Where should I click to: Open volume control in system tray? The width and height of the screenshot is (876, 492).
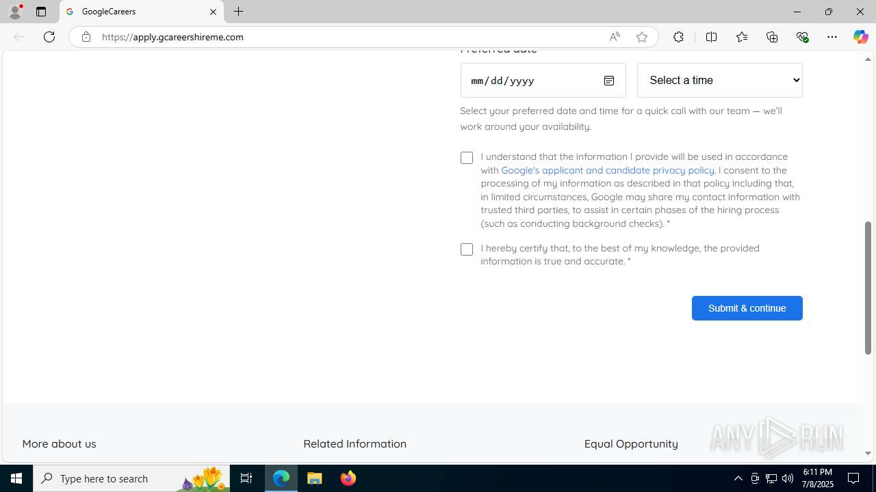788,478
